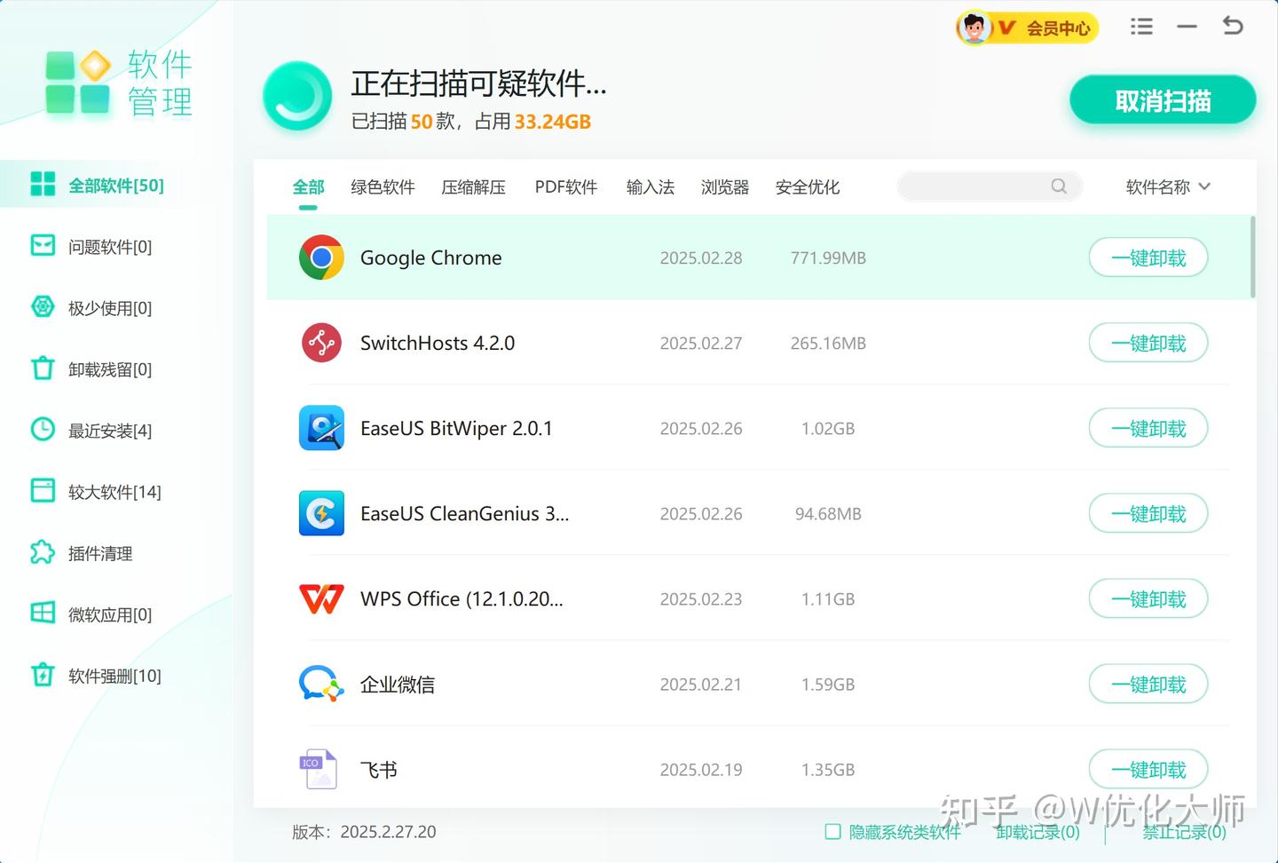Switch to the 安全优化 tab

807,186
